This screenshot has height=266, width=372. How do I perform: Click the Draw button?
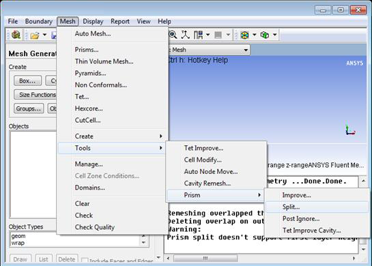20,259
